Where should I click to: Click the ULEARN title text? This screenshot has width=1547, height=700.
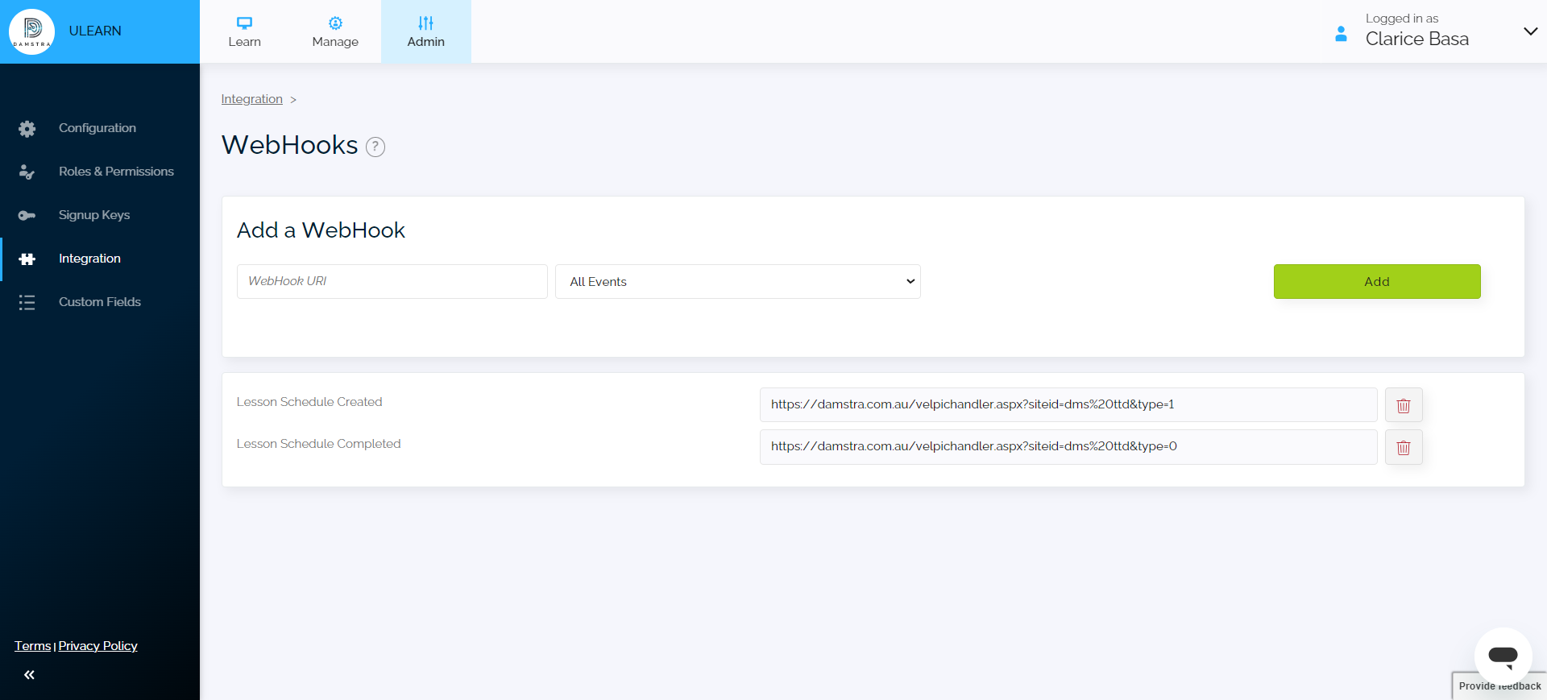[x=95, y=31]
